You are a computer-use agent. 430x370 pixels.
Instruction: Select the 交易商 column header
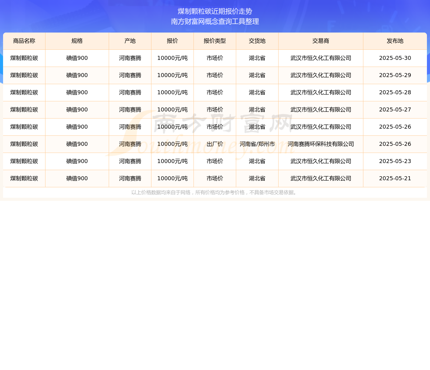[321, 41]
